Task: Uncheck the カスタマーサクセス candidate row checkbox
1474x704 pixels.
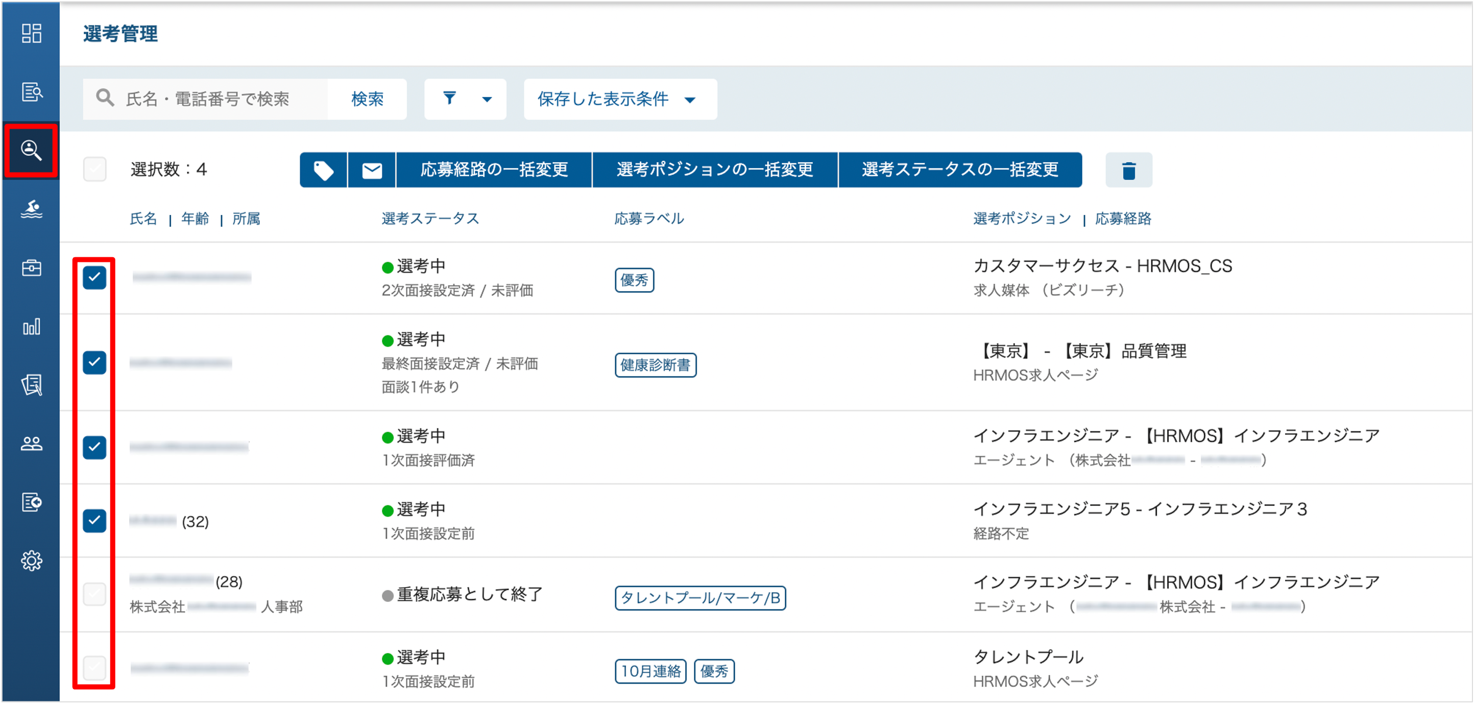Action: click(x=94, y=278)
